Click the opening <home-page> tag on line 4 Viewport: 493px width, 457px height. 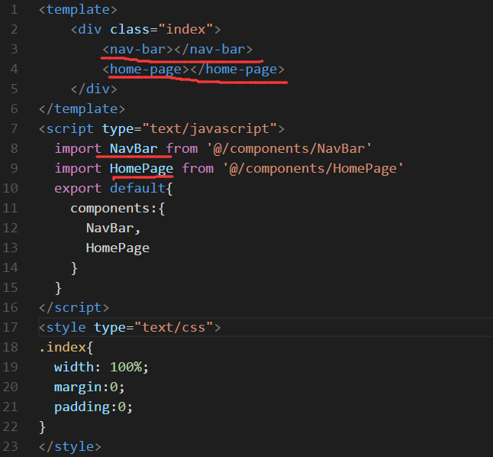click(x=146, y=69)
